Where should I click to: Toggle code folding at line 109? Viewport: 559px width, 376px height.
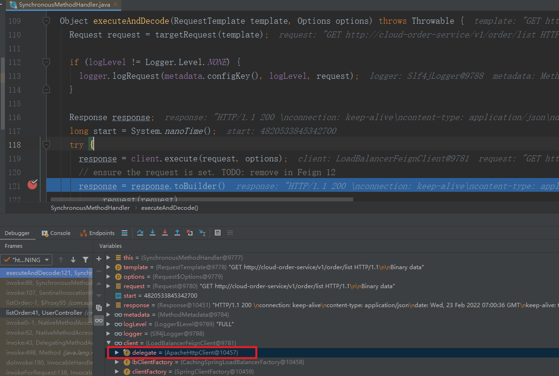pos(46,21)
